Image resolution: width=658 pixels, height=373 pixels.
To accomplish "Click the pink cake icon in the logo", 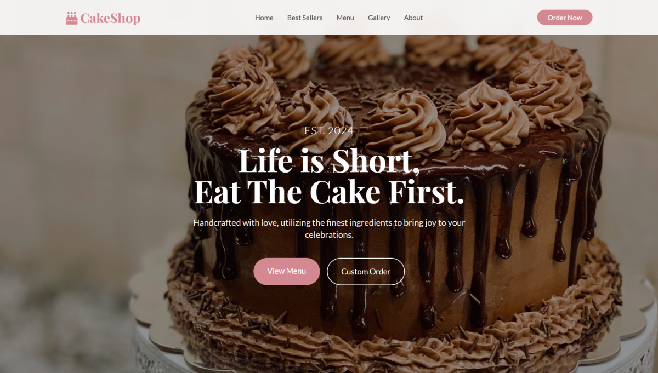I will click(72, 18).
